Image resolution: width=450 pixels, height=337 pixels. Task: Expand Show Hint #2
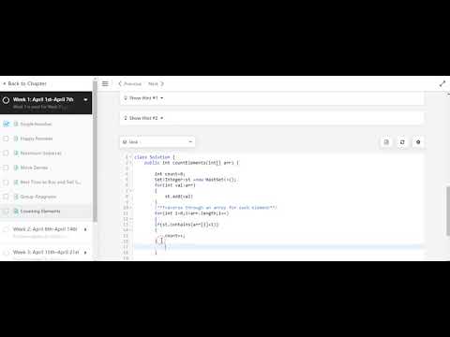coord(143,118)
